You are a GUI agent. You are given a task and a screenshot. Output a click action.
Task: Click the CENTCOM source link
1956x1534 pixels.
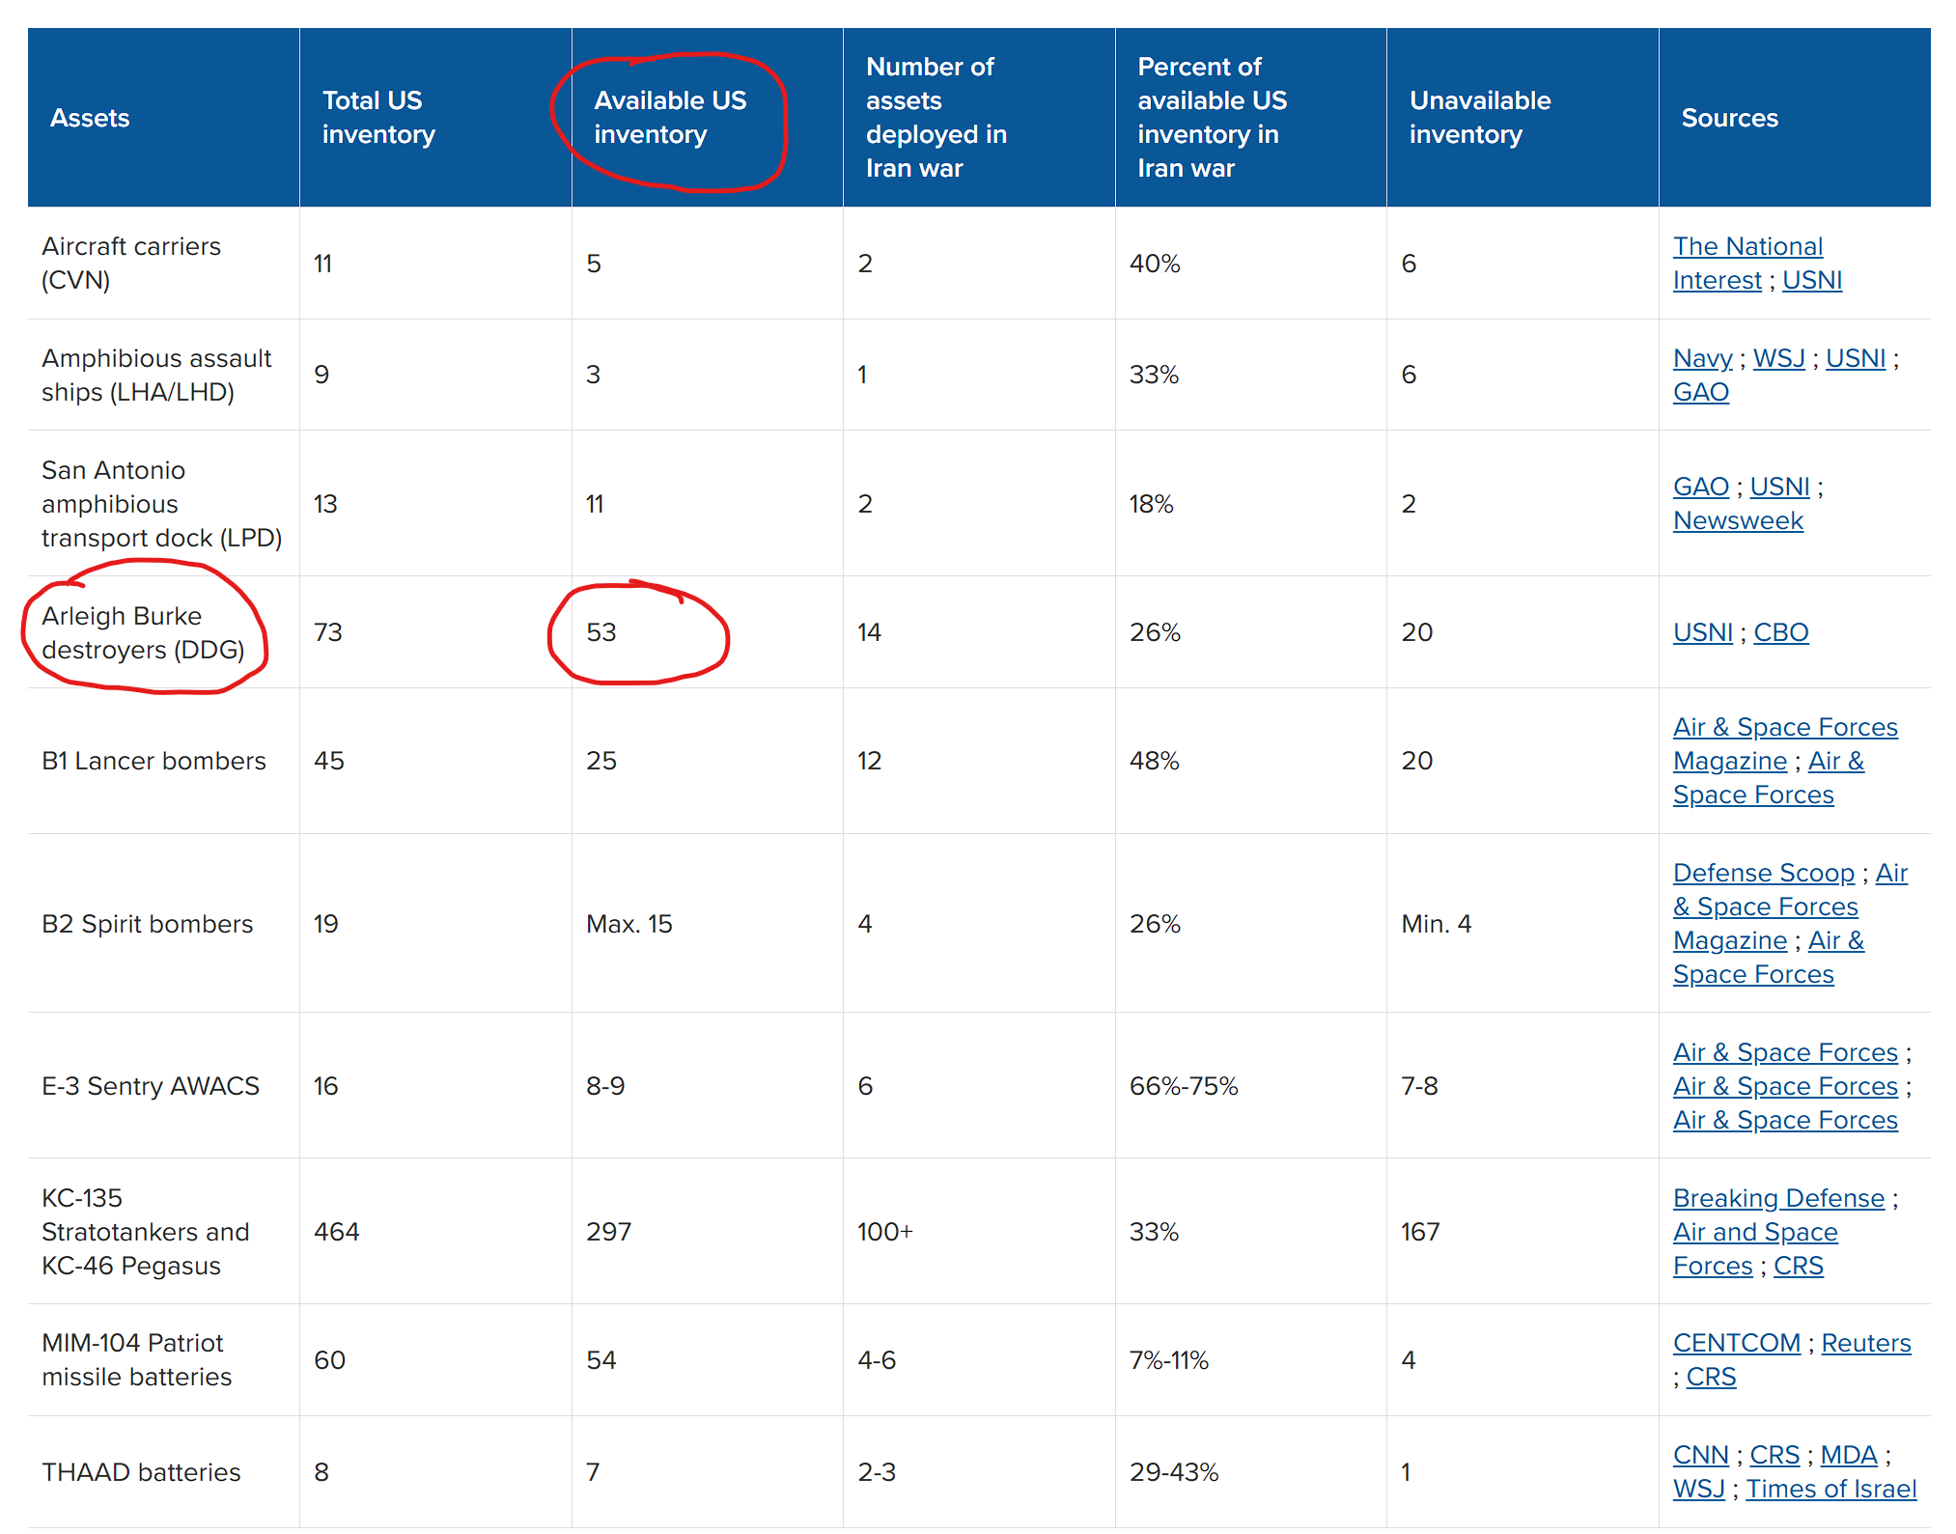point(1736,1343)
